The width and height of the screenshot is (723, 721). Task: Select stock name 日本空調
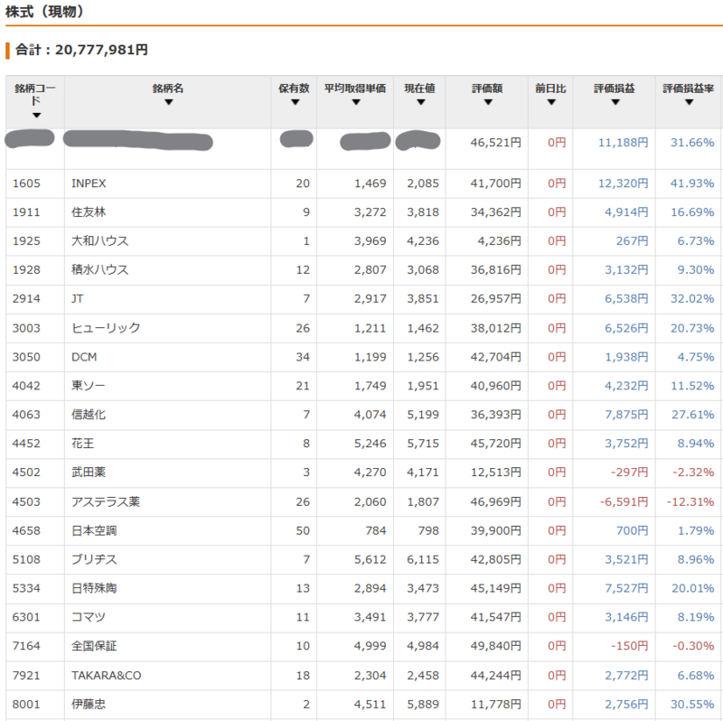pyautogui.click(x=94, y=530)
